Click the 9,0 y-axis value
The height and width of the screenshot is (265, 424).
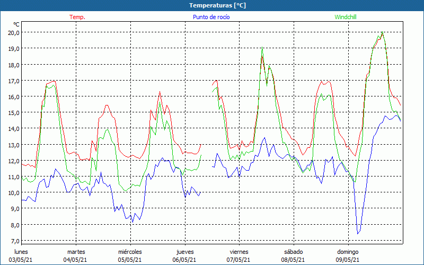click(15, 209)
